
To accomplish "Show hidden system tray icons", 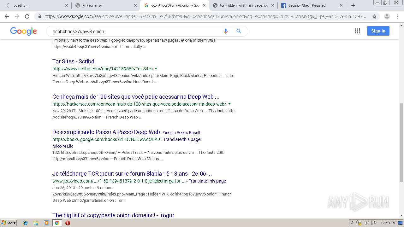I will tap(352, 223).
